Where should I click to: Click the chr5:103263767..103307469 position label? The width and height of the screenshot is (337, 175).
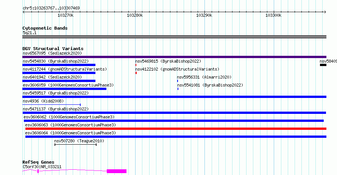51,8
